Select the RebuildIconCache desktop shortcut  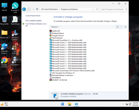[x=15, y=61]
